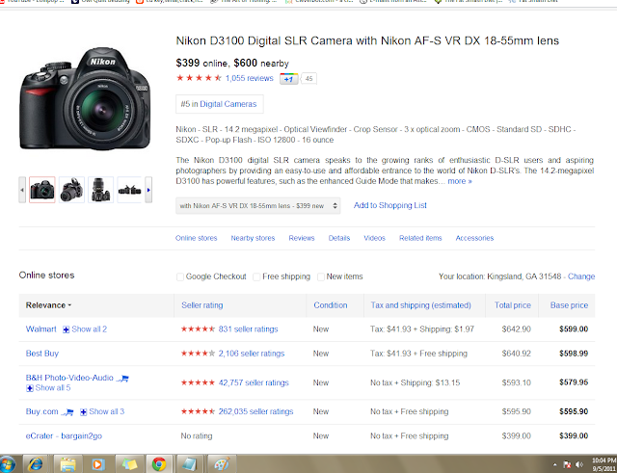The height and width of the screenshot is (473, 617).
Task: Sort by the Base price column
Action: tap(569, 305)
